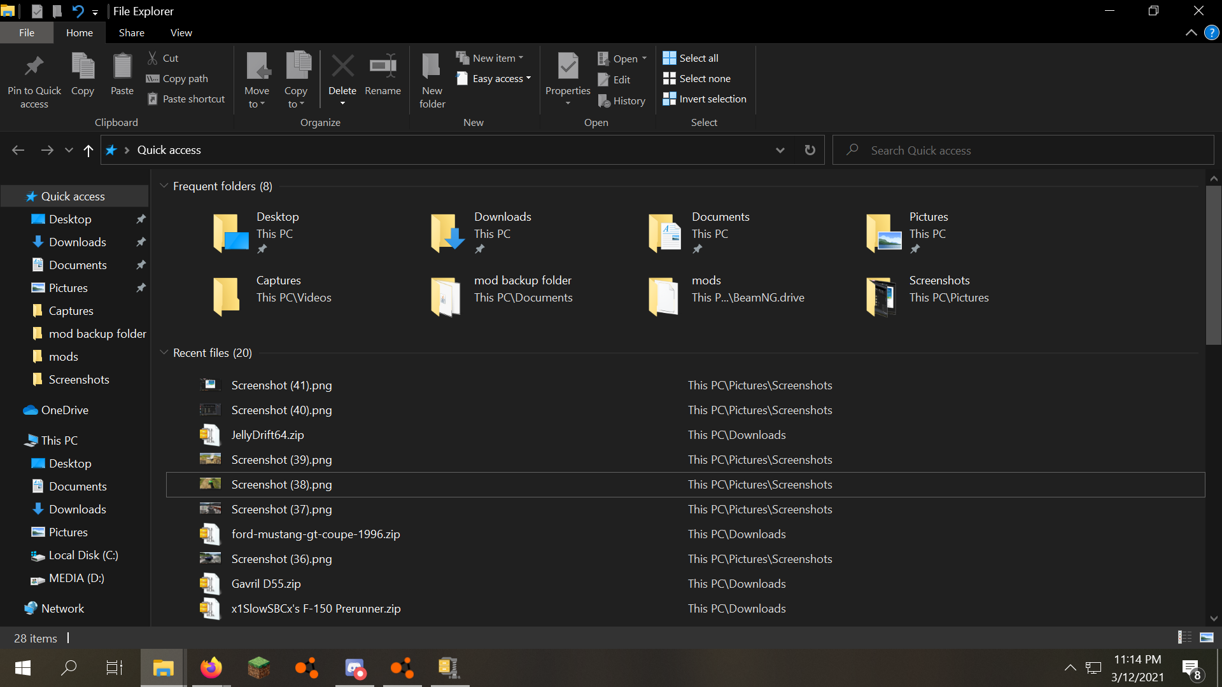
Task: Expand the address bar history dropdown
Action: (780, 150)
